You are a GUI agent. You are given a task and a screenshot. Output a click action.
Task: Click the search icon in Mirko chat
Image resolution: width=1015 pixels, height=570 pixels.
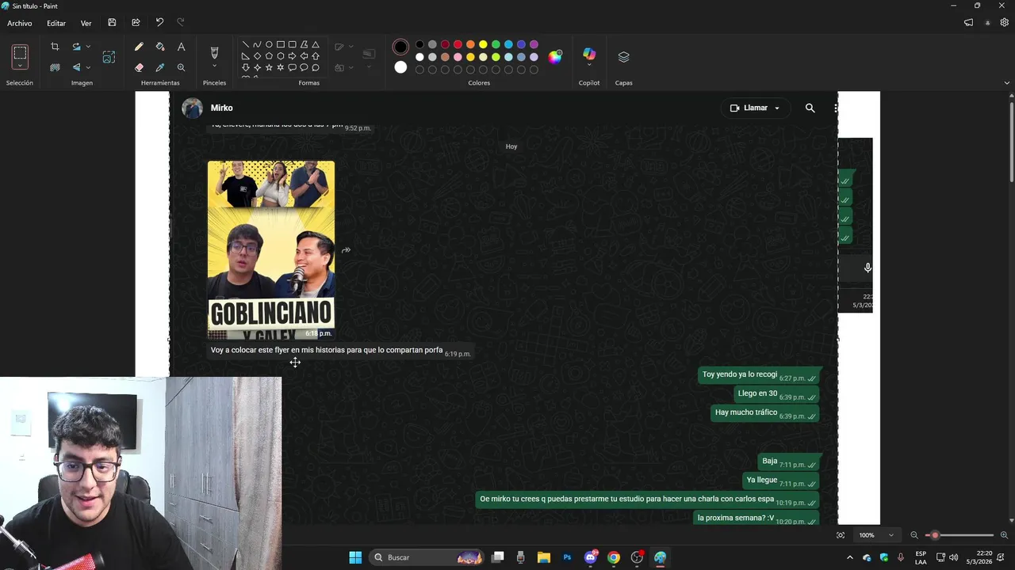(810, 108)
